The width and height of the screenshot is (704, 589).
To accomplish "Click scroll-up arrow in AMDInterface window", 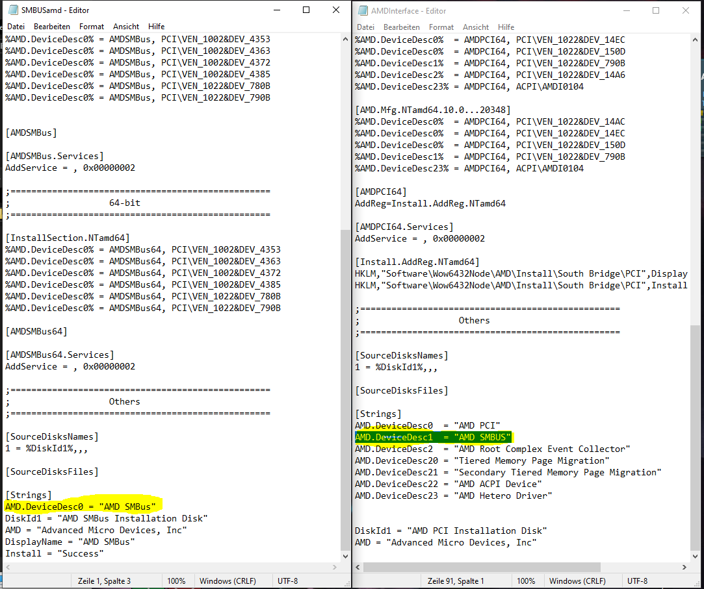I will coord(695,40).
